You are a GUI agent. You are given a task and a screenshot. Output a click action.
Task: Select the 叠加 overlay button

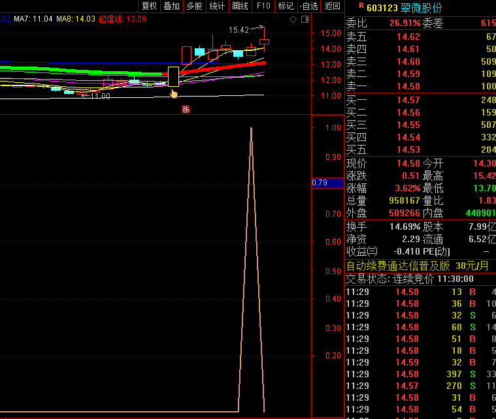pyautogui.click(x=171, y=6)
